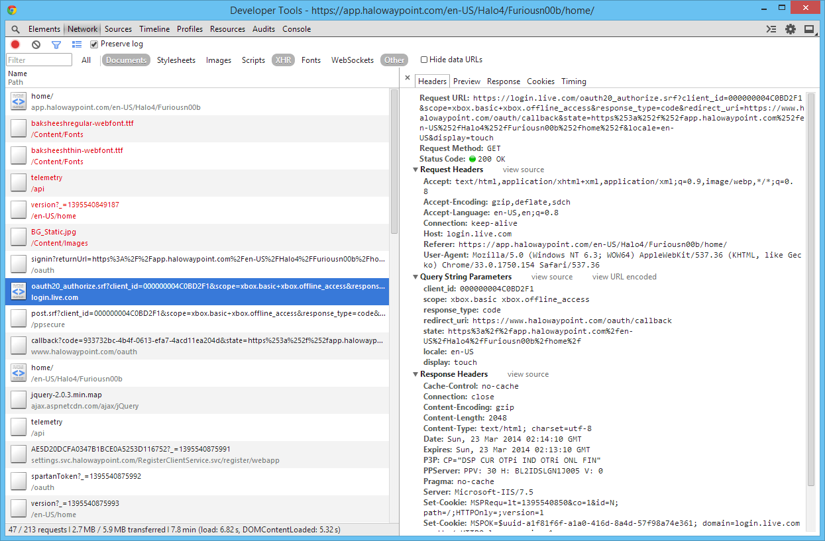Enable the Scripts filter
This screenshot has width=825, height=541.
pos(253,60)
